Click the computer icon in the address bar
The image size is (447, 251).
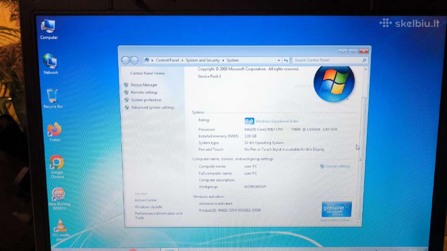click(147, 60)
